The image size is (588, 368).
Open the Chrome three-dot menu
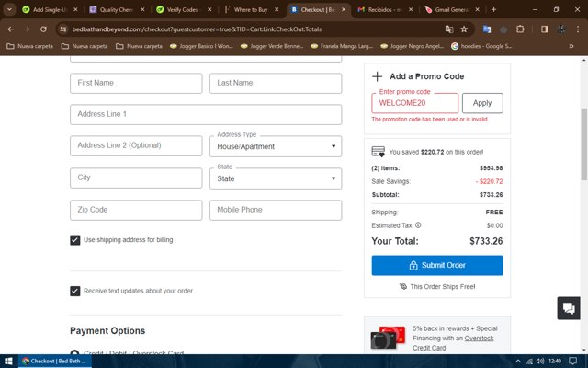[578, 29]
